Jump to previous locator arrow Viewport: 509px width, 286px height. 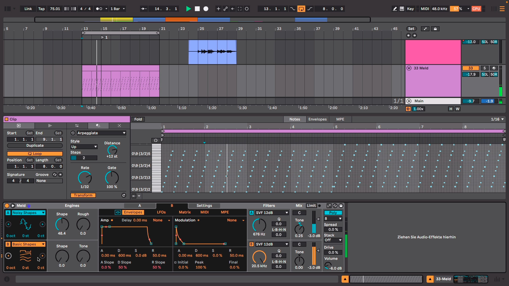pyautogui.click(x=409, y=35)
